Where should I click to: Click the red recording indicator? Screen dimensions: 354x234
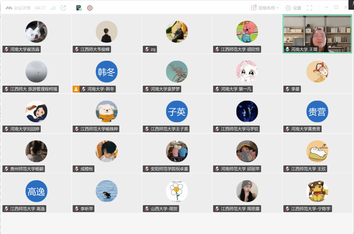pyautogui.click(x=90, y=8)
